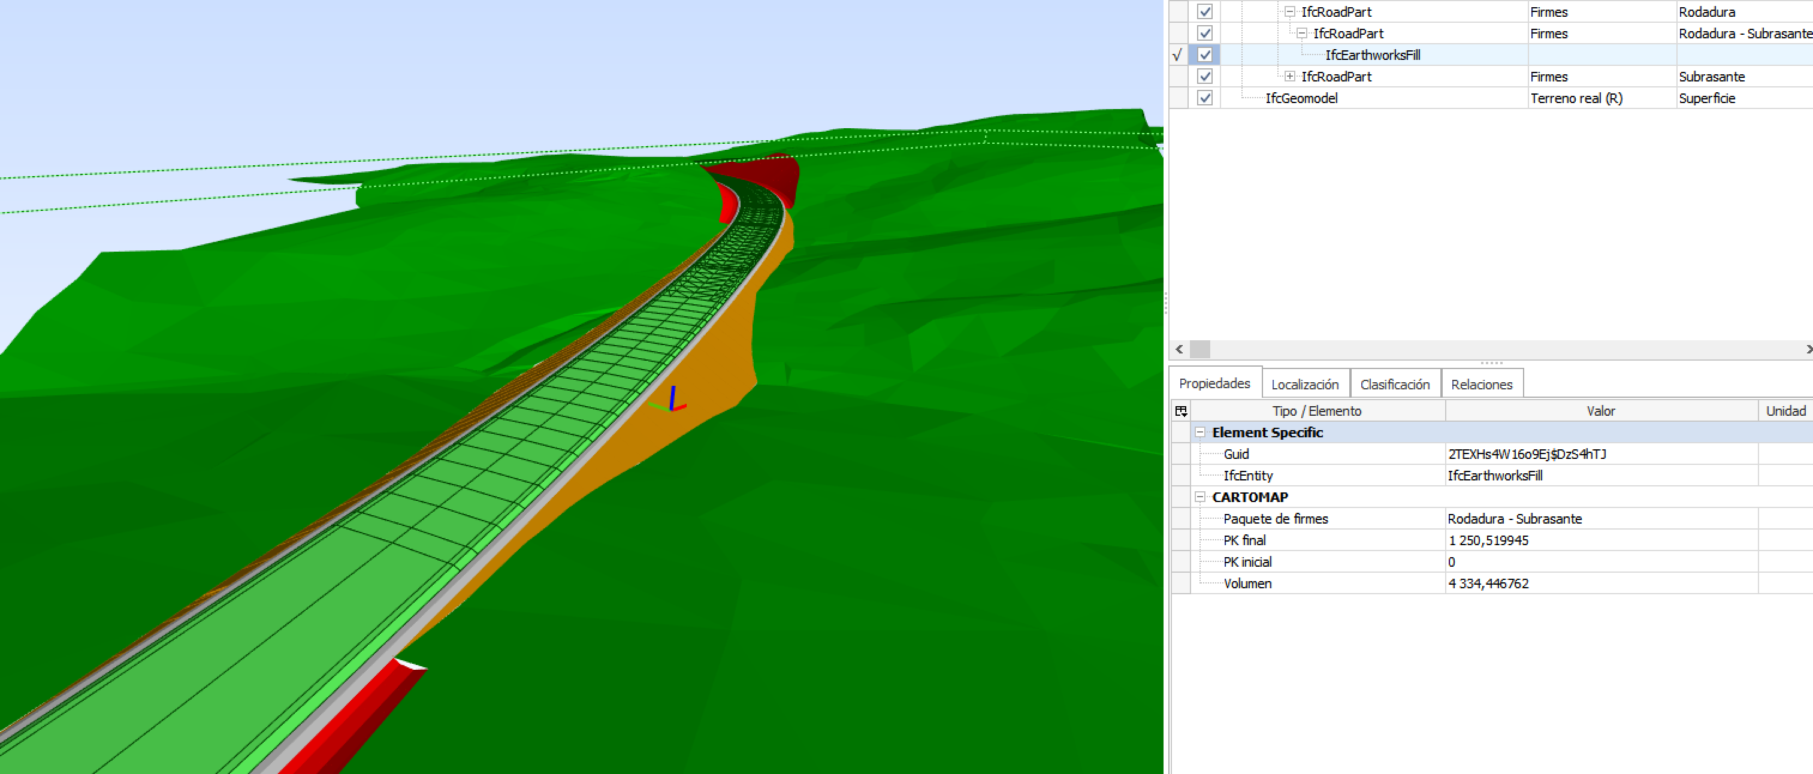Open the Clasificación tab
Viewport: 1813px width, 774px height.
[1394, 384]
